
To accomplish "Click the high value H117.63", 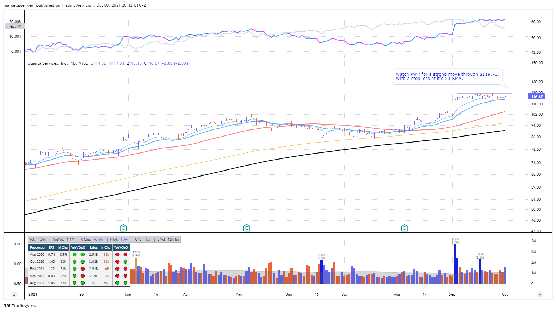I will 116,63.
